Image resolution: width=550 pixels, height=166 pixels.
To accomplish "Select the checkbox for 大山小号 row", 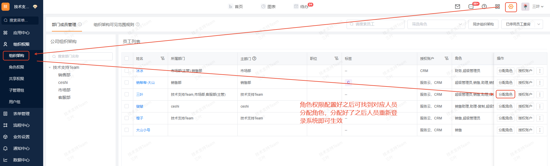I will tap(127, 130).
